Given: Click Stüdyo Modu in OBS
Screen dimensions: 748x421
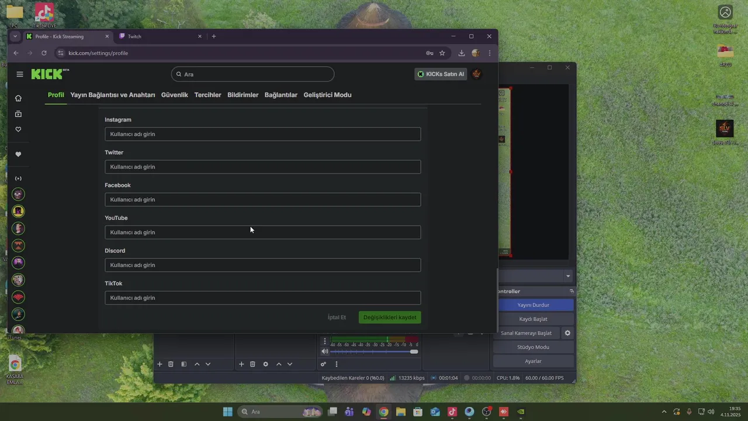Looking at the screenshot, I should (534, 347).
